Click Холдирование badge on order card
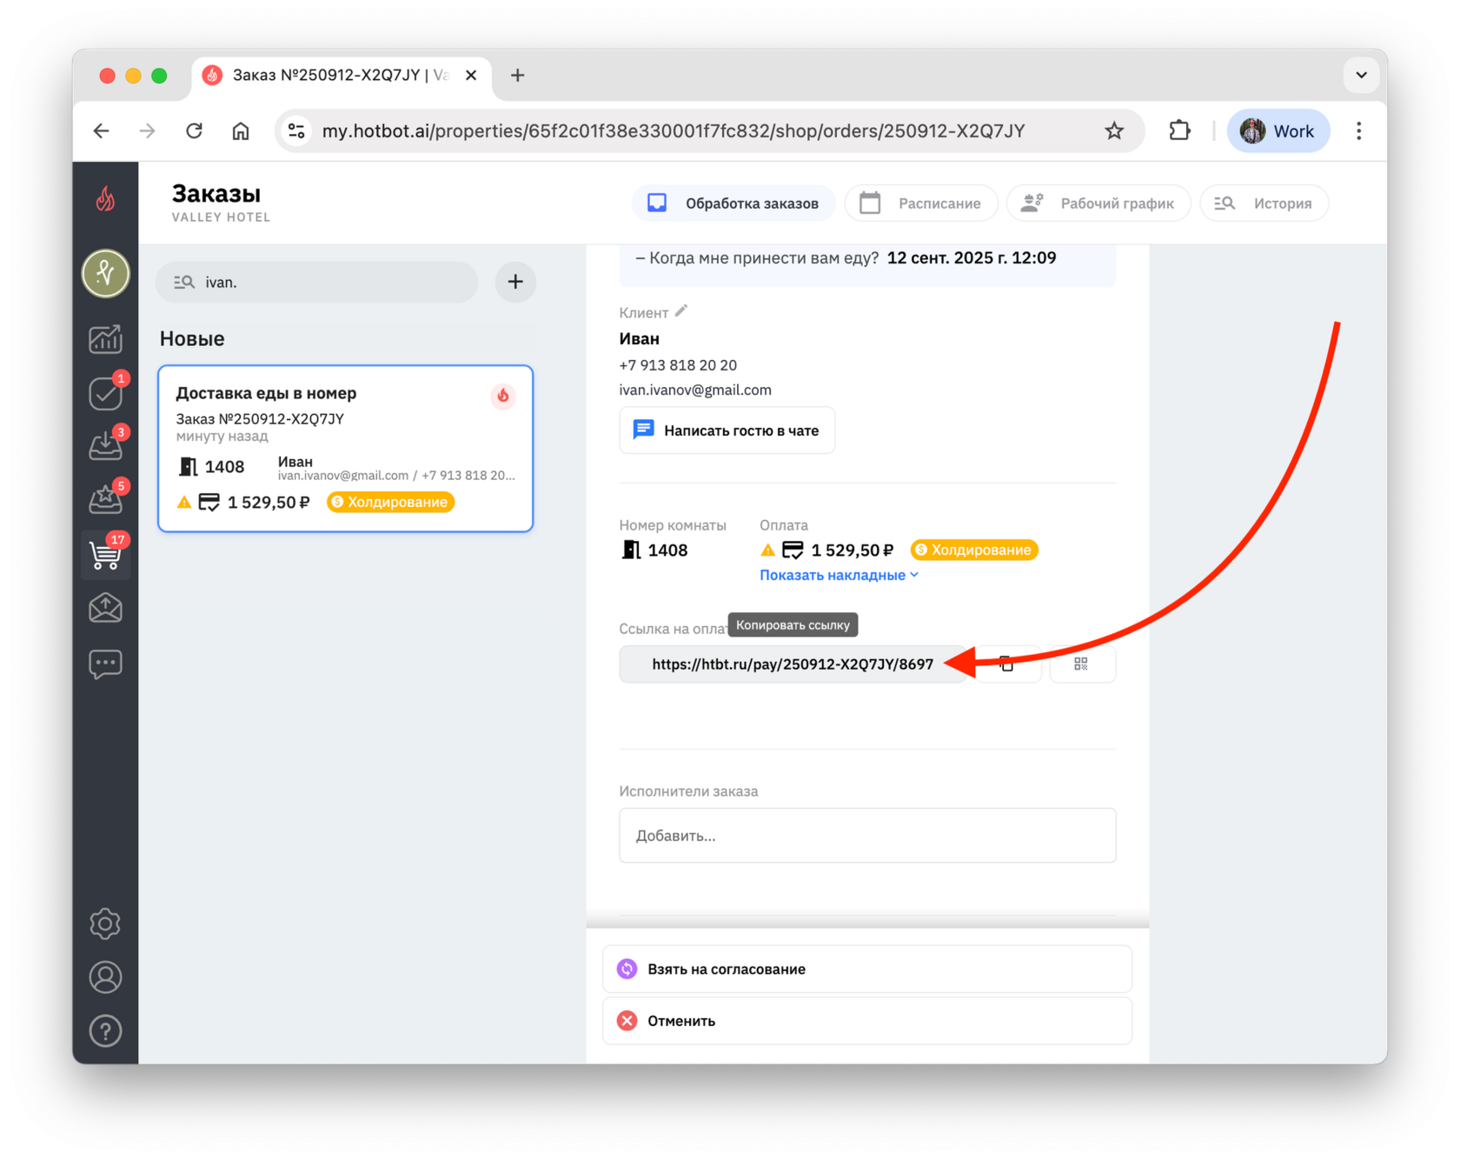 [391, 502]
